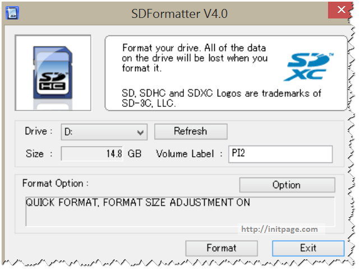
Task: Click the SDHC card picture
Action: 53,73
